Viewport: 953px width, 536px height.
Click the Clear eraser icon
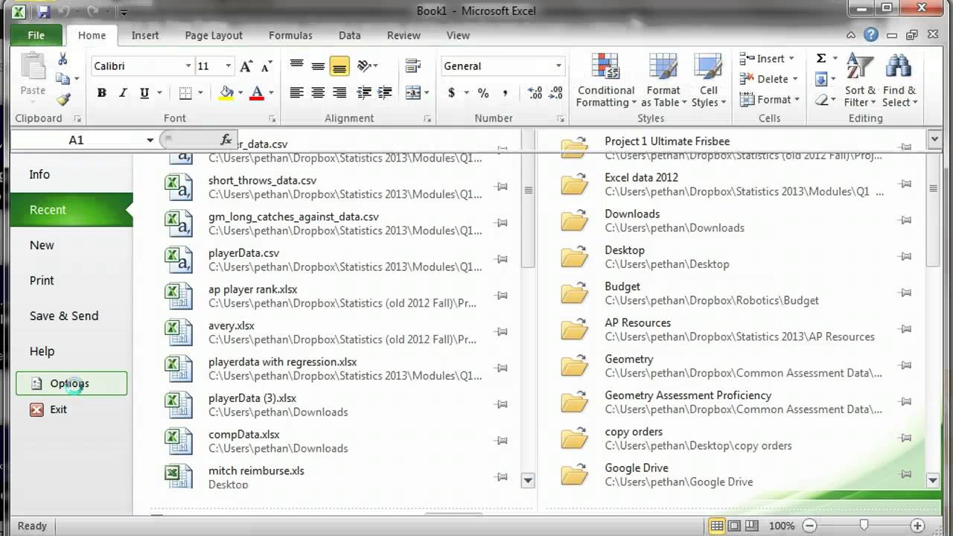pyautogui.click(x=821, y=99)
